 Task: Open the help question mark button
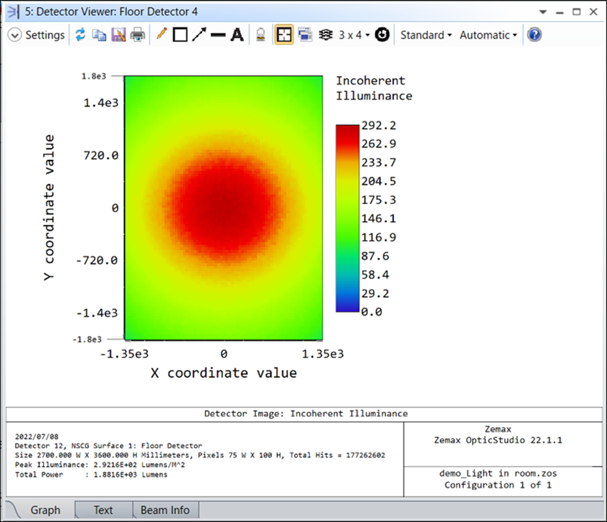pos(534,35)
